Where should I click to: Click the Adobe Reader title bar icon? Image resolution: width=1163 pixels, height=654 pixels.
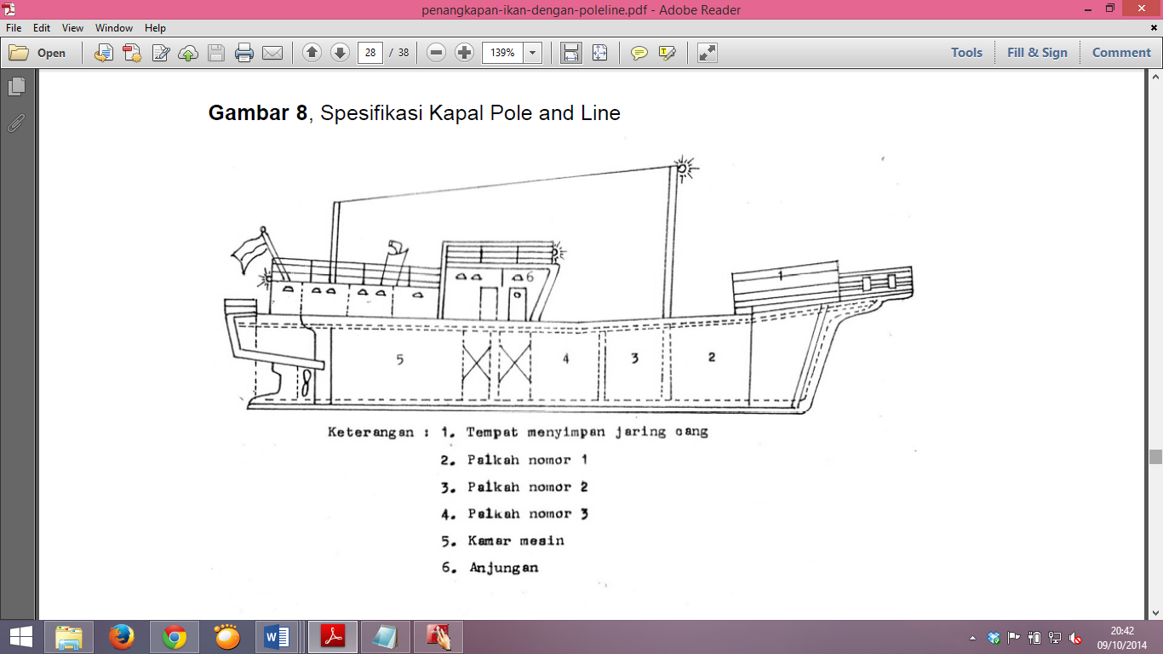(11, 9)
